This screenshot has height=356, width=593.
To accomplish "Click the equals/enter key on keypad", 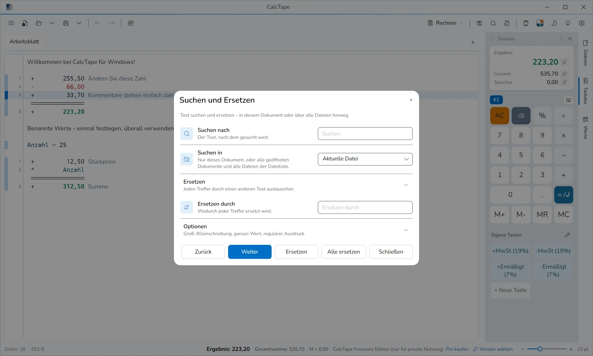I will coord(564,195).
